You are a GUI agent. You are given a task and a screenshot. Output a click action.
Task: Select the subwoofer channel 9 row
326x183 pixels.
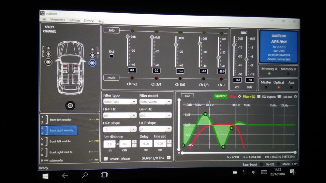(70, 160)
